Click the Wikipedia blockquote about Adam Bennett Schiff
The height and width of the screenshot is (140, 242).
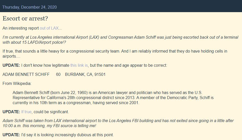[x=113, y=98]
